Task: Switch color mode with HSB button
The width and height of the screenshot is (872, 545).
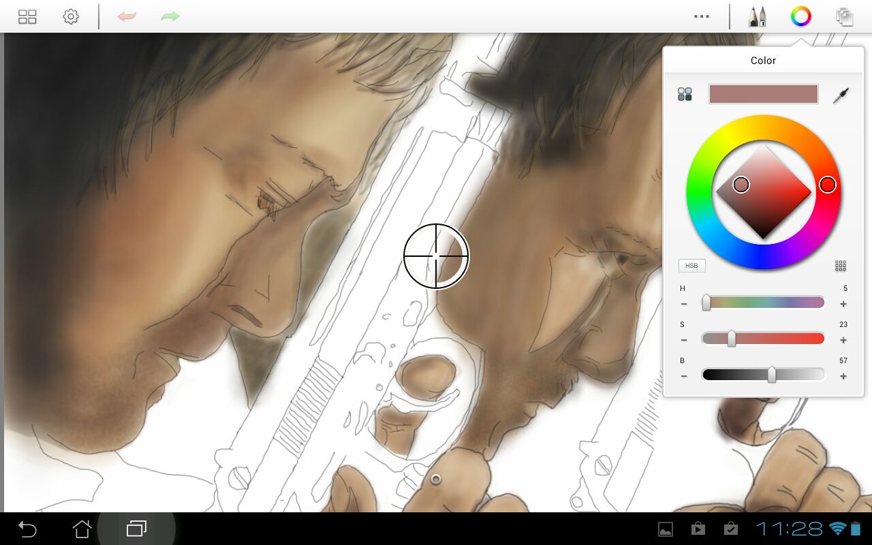Action: (691, 266)
